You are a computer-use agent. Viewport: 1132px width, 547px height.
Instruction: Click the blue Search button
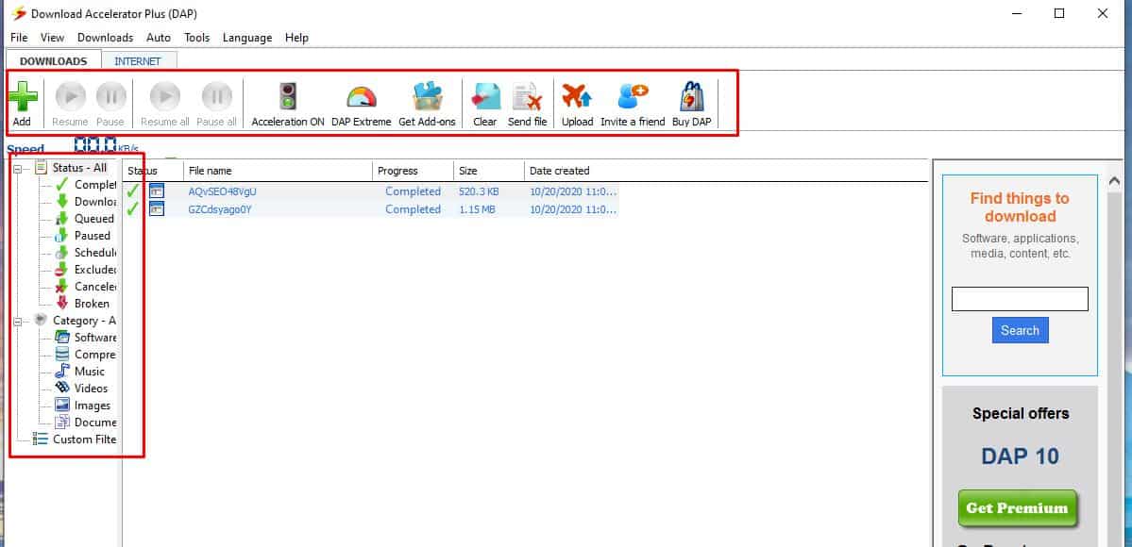[1020, 330]
